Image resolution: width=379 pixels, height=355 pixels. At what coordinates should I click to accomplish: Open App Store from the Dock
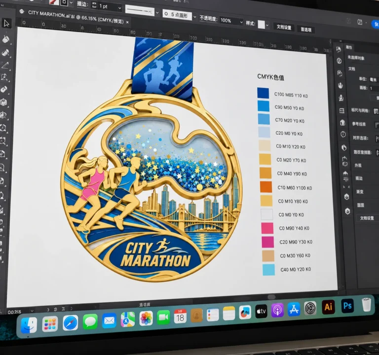click(294, 309)
